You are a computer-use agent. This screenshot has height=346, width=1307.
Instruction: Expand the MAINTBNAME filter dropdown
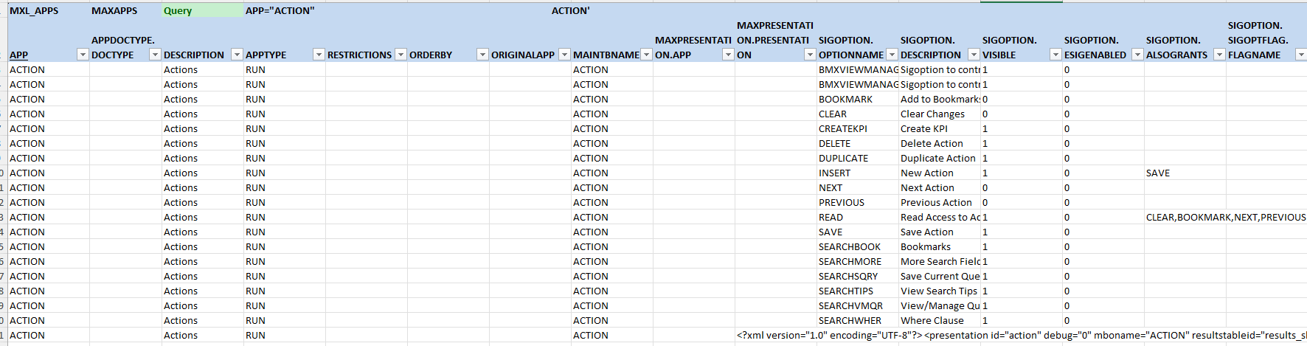[646, 55]
